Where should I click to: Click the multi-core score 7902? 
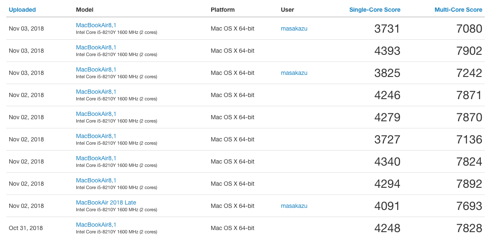[469, 51]
